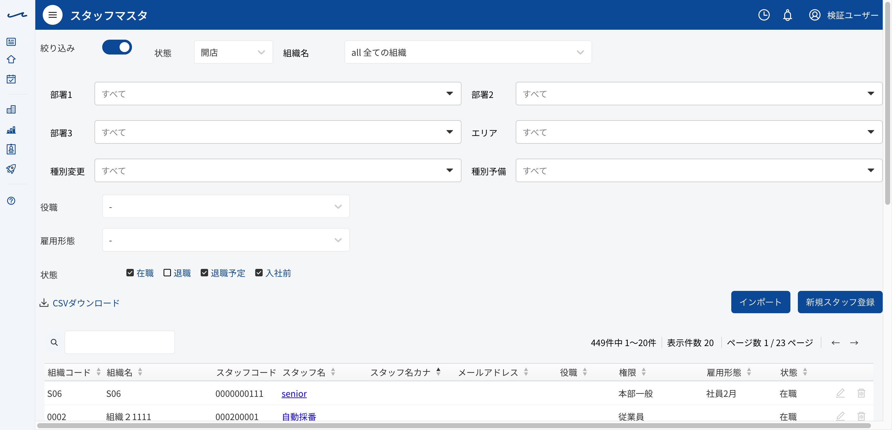892x430 pixels.
Task: Sort by 雇用形態 column arrows
Action: [749, 372]
